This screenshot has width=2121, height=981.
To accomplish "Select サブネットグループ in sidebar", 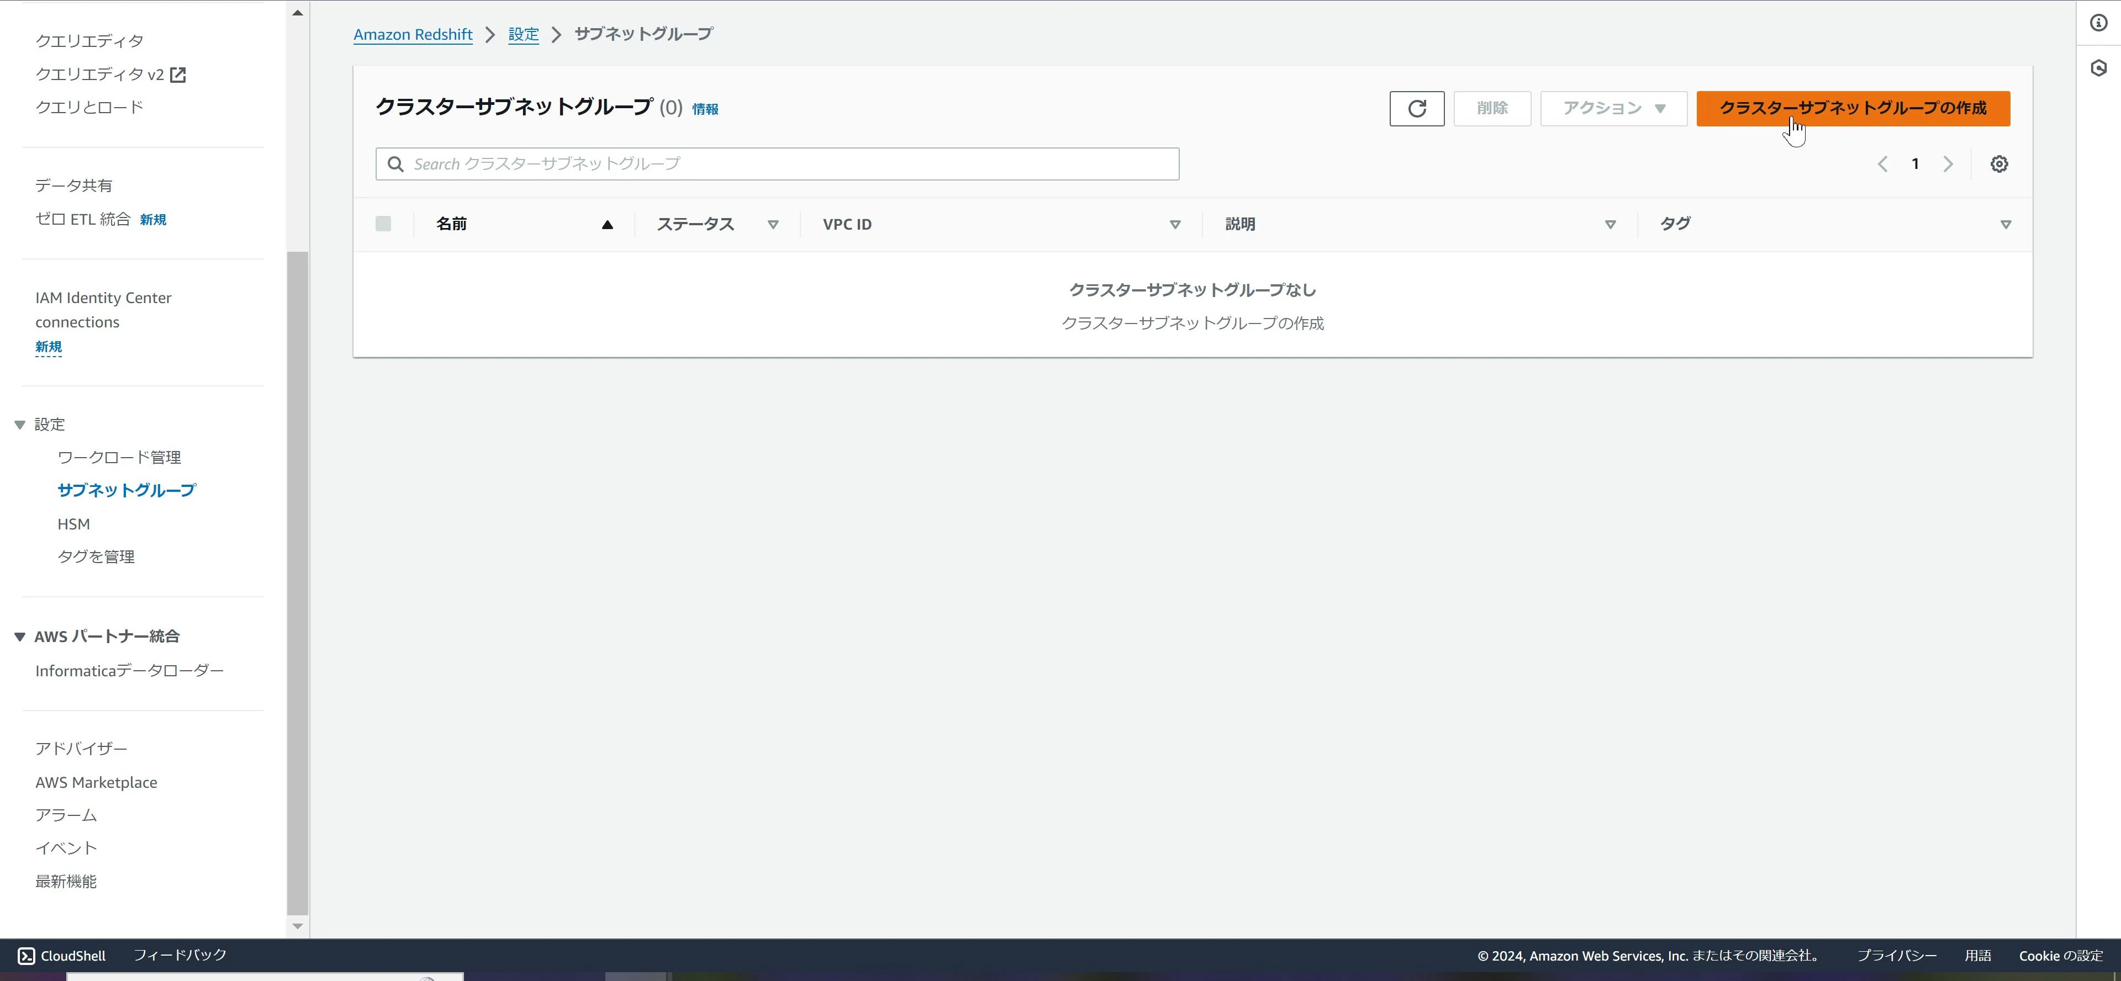I will click(126, 490).
